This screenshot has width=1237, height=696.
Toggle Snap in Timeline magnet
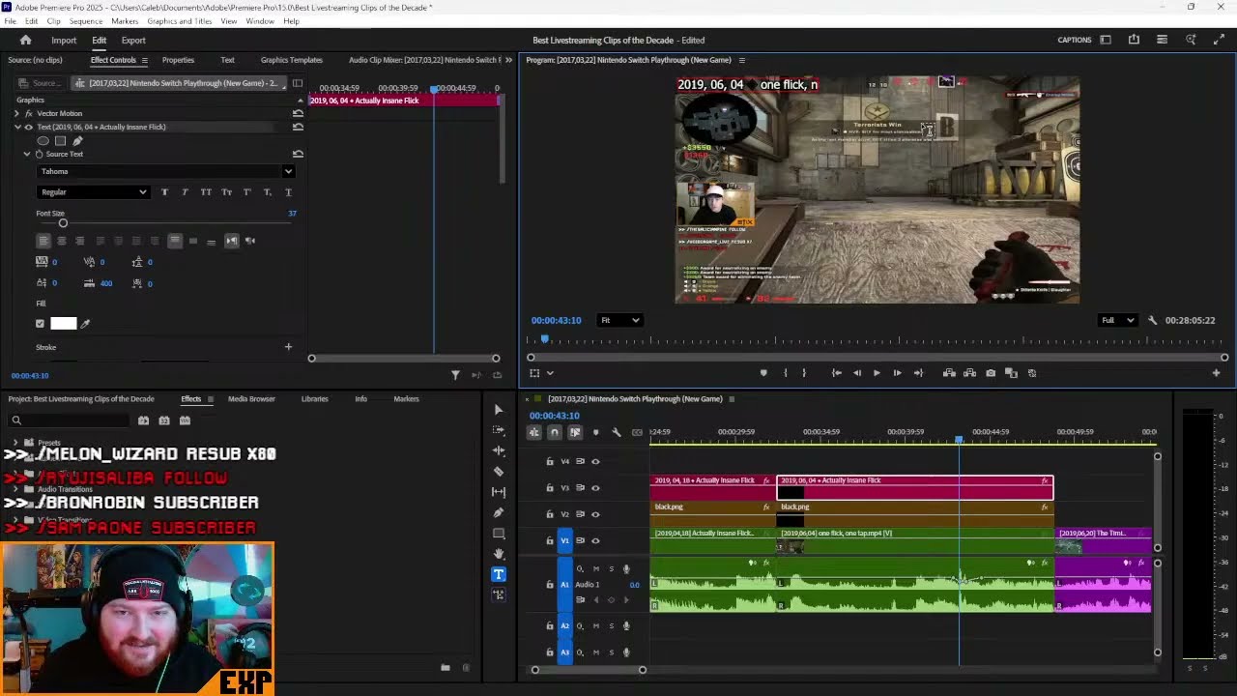(554, 432)
